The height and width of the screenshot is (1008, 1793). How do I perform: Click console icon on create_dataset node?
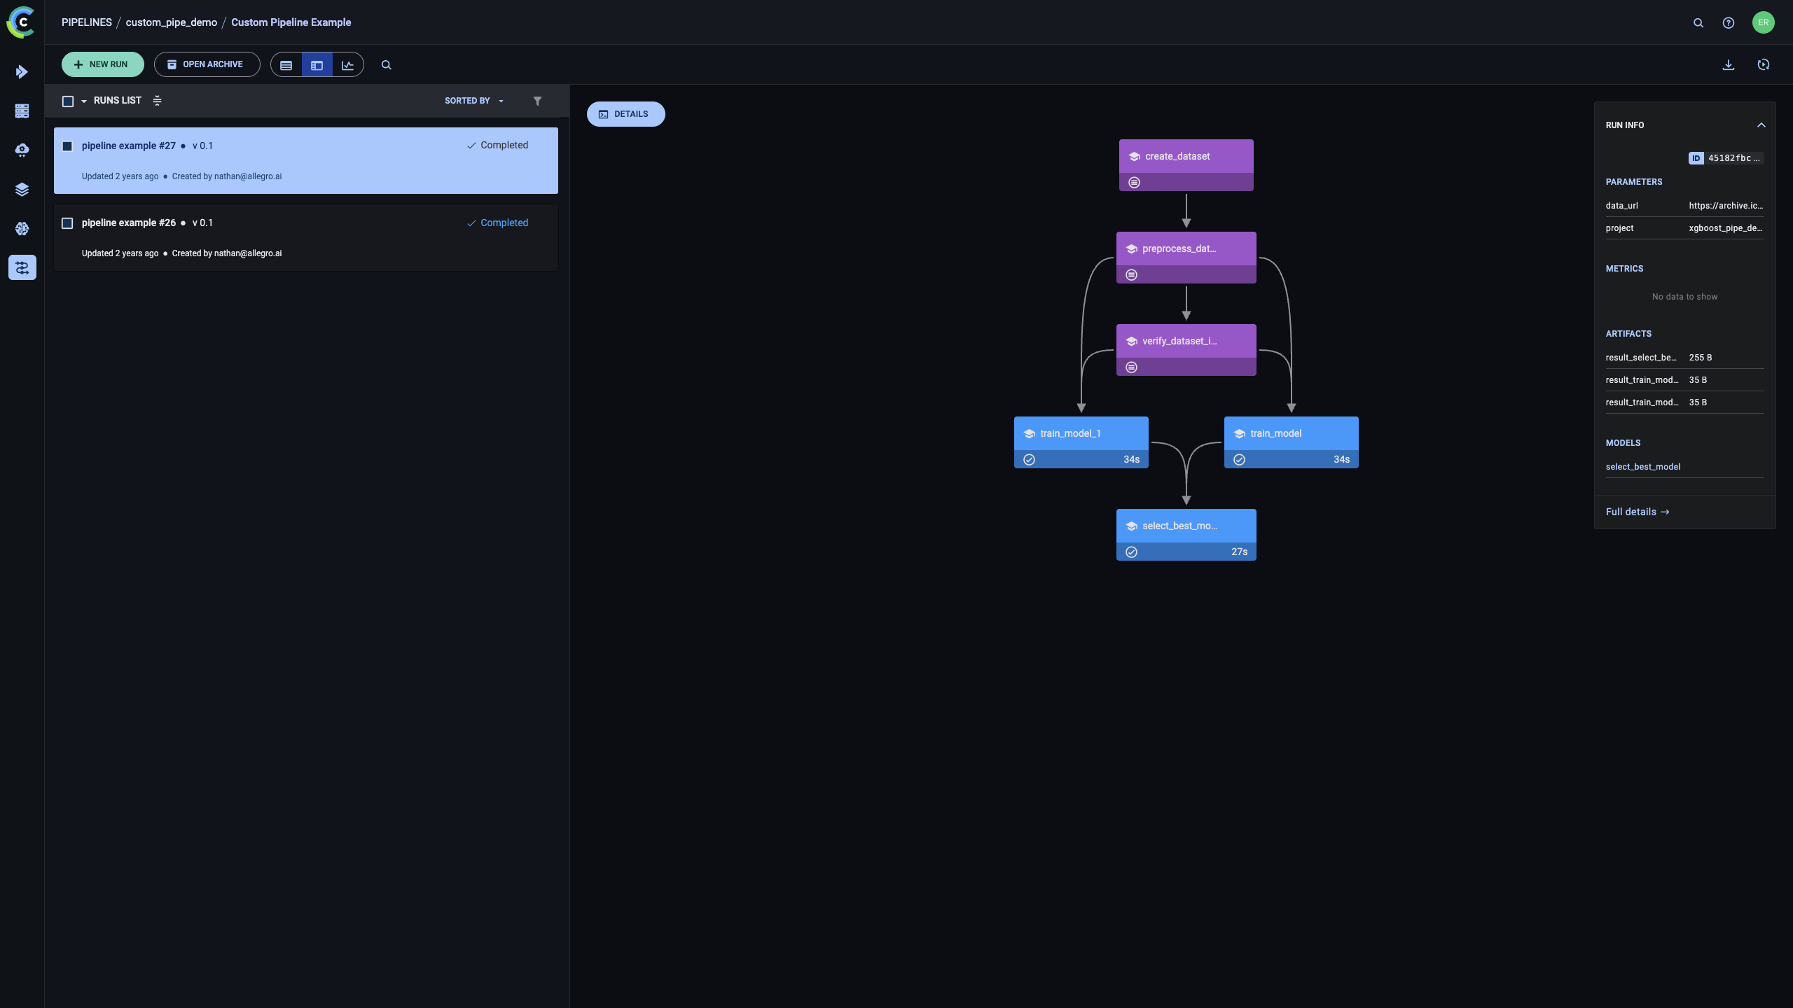pyautogui.click(x=1134, y=182)
